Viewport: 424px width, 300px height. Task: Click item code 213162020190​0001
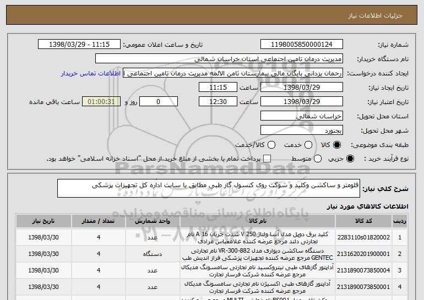point(363,254)
